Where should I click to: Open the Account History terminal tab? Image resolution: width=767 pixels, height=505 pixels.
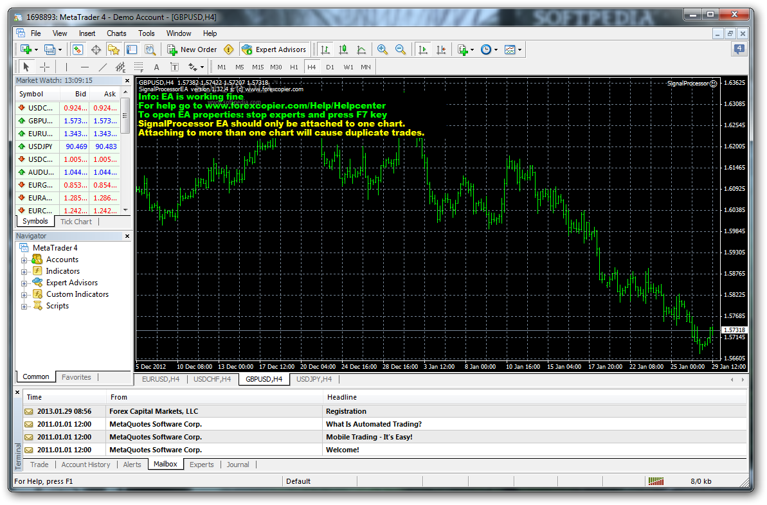[86, 465]
